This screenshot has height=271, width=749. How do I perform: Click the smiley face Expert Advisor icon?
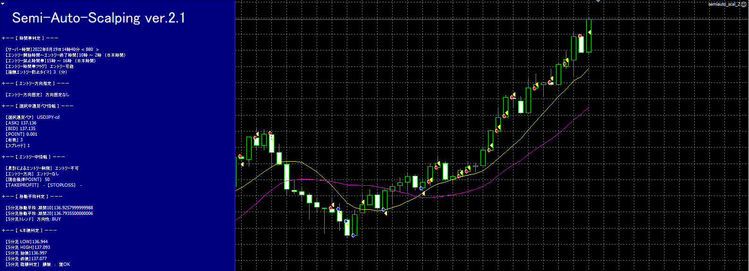click(x=744, y=4)
